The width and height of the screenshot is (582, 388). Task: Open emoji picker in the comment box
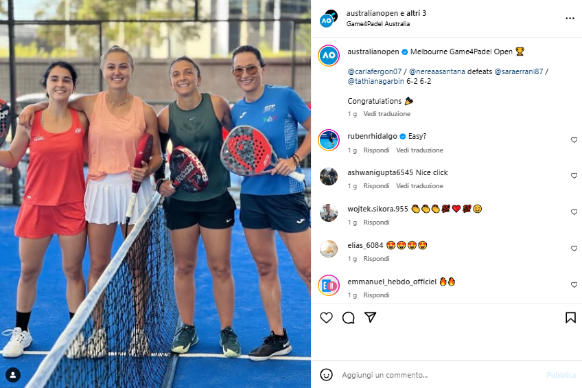pos(326,375)
